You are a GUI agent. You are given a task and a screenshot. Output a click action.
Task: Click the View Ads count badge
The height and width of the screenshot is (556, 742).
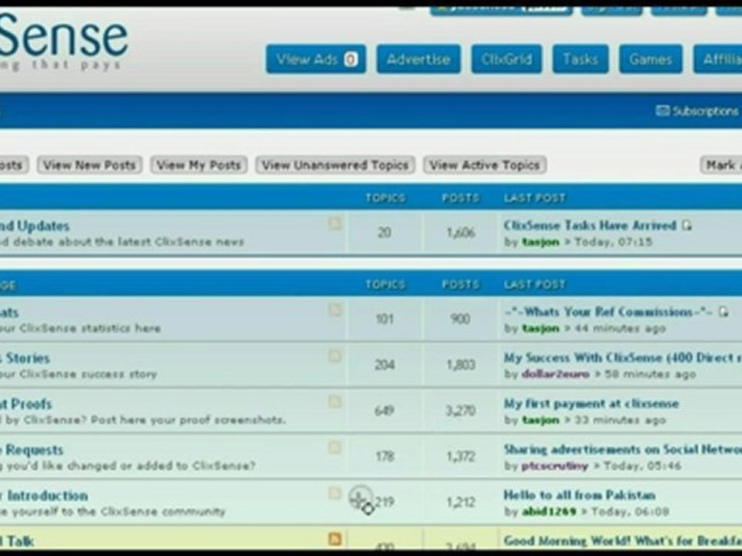pyautogui.click(x=351, y=59)
